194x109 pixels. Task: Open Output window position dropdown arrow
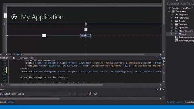point(157,89)
